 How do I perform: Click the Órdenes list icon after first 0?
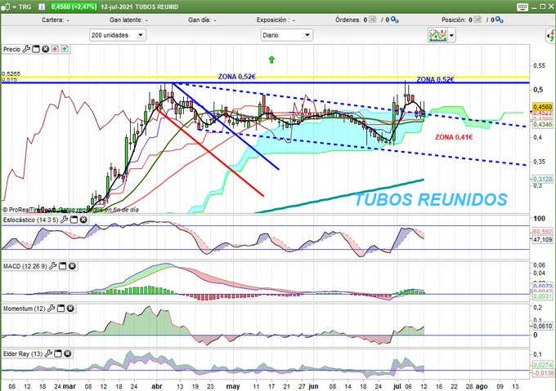coord(372,20)
